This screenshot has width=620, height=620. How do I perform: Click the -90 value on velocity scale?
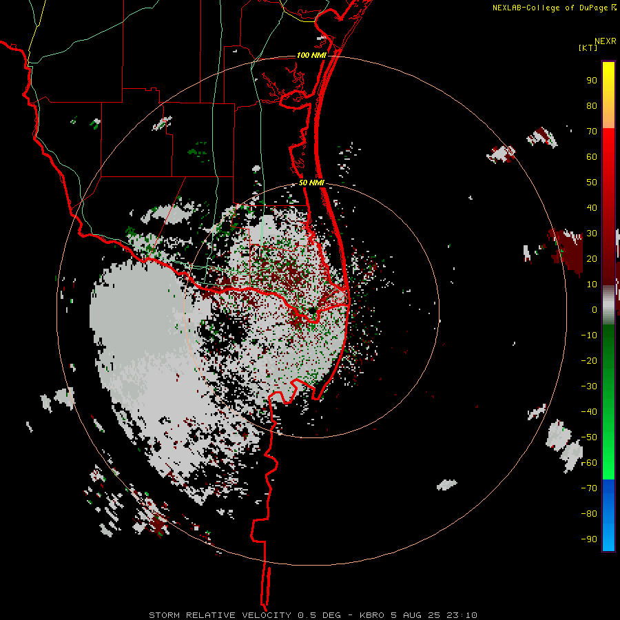point(589,539)
